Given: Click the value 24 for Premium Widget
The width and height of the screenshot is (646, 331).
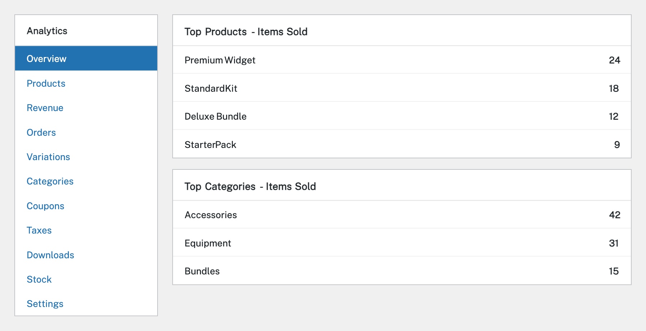Looking at the screenshot, I should [x=614, y=60].
